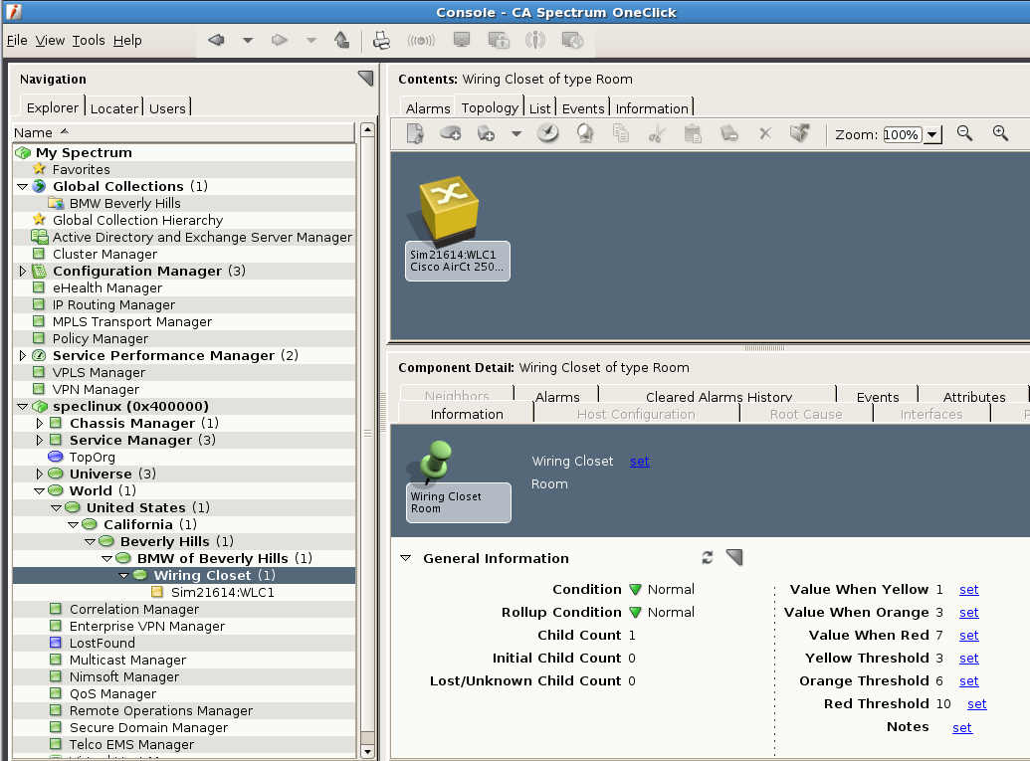
Task: Open the Back history dropdown arrow
Action: (248, 40)
